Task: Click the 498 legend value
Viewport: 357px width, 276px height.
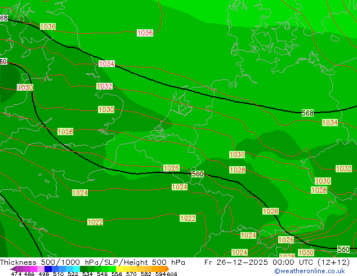Action: pos(44,274)
